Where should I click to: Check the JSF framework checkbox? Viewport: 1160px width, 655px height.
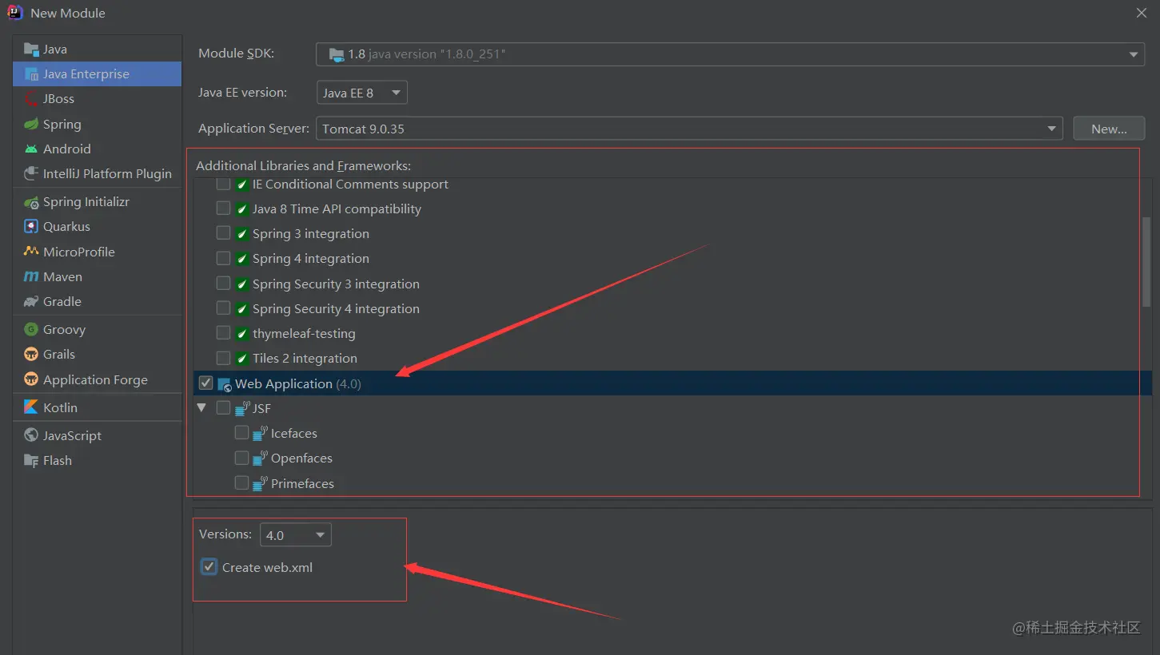[x=223, y=407]
